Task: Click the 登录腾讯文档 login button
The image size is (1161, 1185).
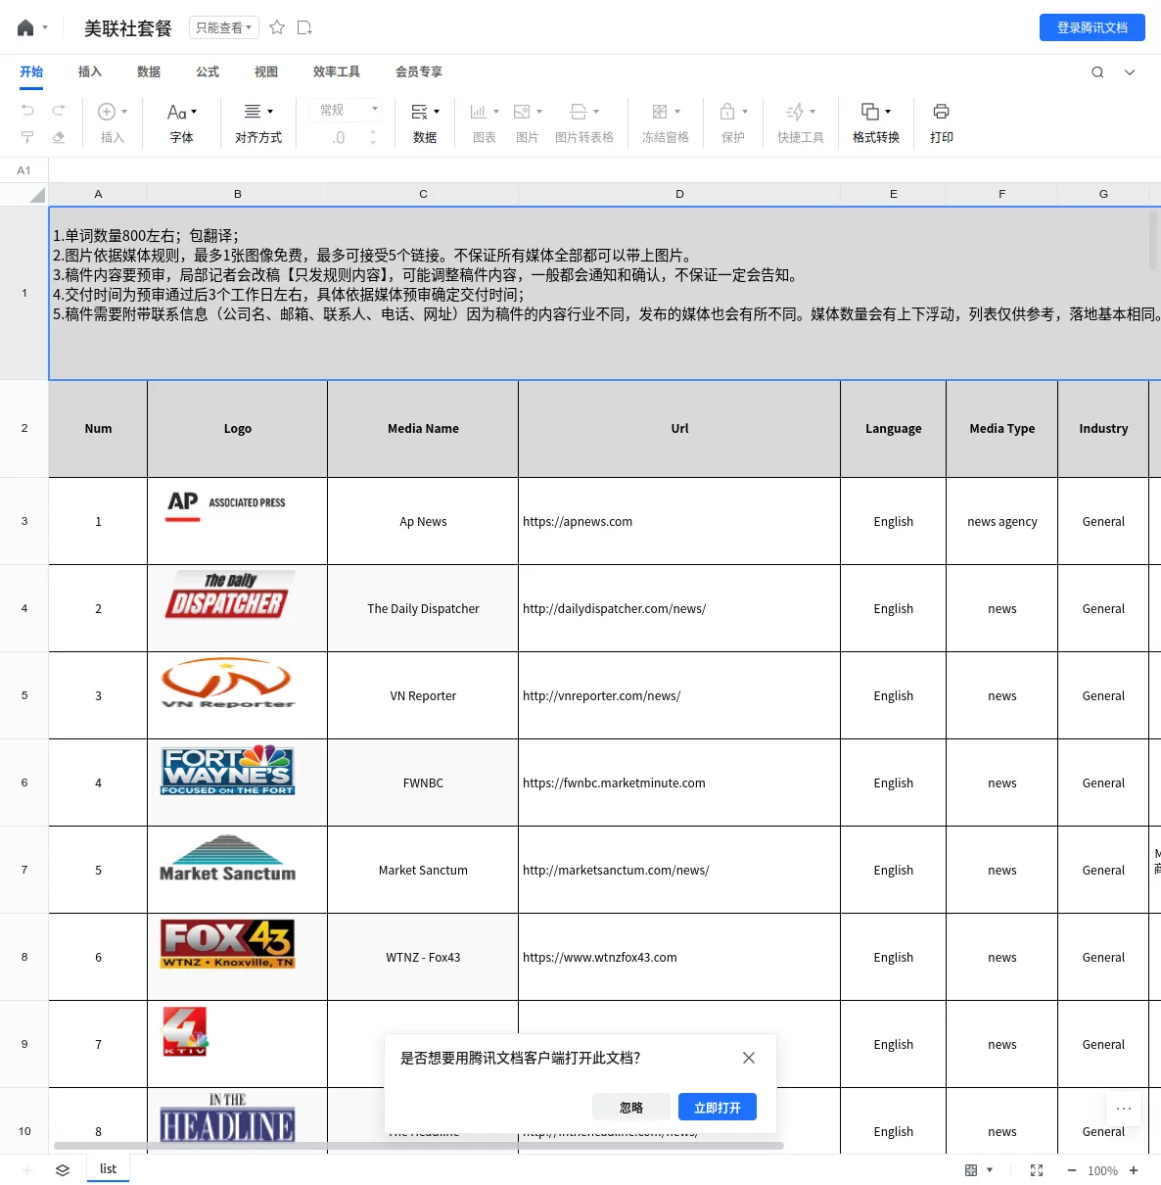Action: 1092,27
